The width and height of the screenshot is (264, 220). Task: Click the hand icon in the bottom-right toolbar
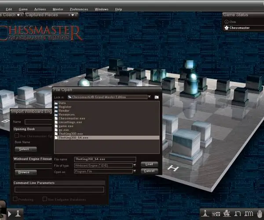click(260, 213)
